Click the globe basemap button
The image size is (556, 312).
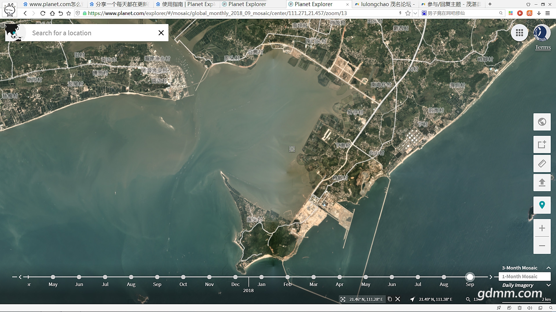pos(542,122)
